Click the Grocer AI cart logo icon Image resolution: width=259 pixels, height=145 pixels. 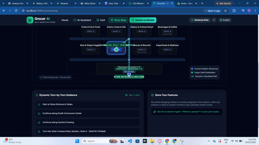[x=30, y=20]
